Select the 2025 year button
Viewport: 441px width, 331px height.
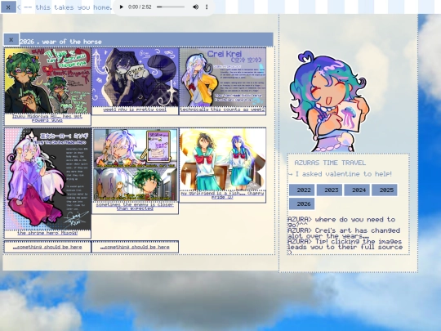click(x=385, y=190)
